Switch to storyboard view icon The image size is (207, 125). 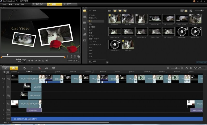point(5,68)
